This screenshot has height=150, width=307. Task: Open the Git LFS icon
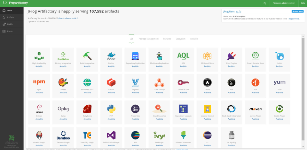[111, 82]
